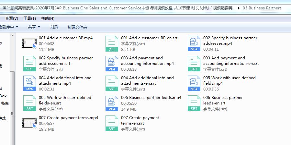The width and height of the screenshot is (291, 145).
Task: Click file name 002 Specify business partner addresses-en.srt
Action: (66, 61)
